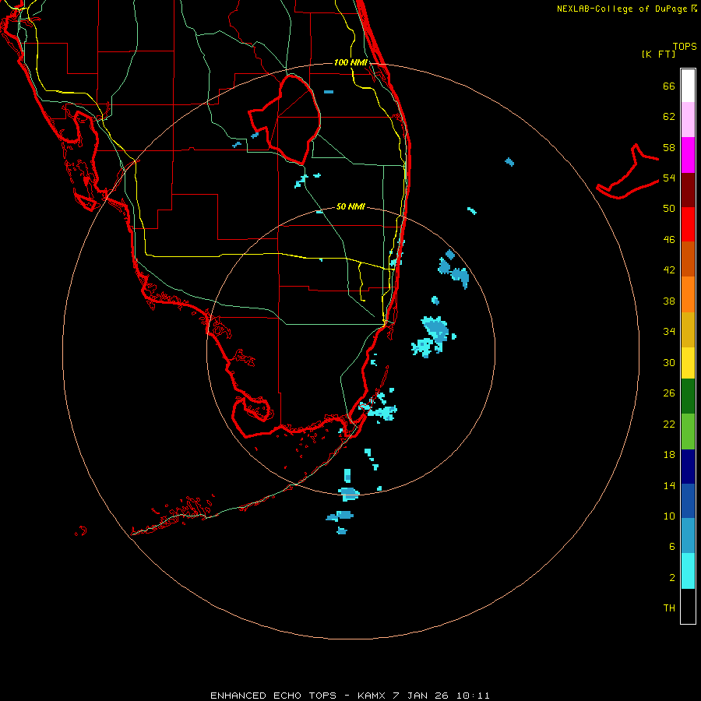Screen dimensions: 701x701
Task: Click the Grand Bahama island outline
Action: 628,173
